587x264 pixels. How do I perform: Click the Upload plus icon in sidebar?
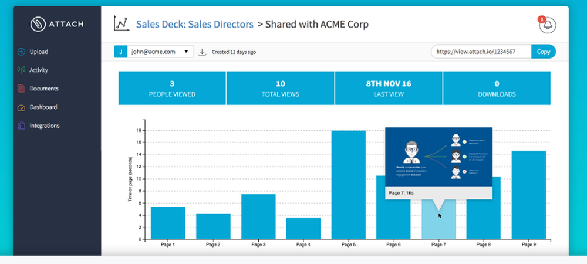coord(21,52)
